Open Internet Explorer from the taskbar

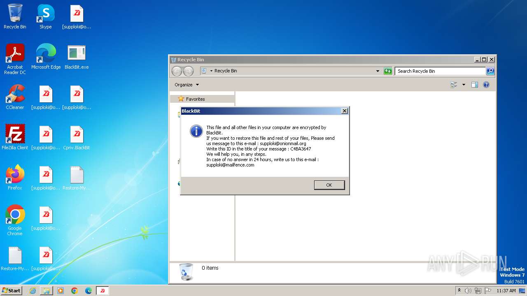click(x=33, y=291)
